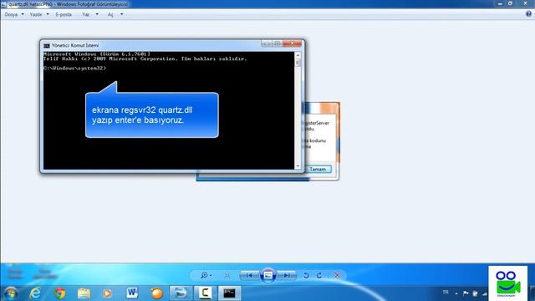Maximize the Komut İstemi window
The width and height of the screenshot is (535, 301).
[277, 43]
